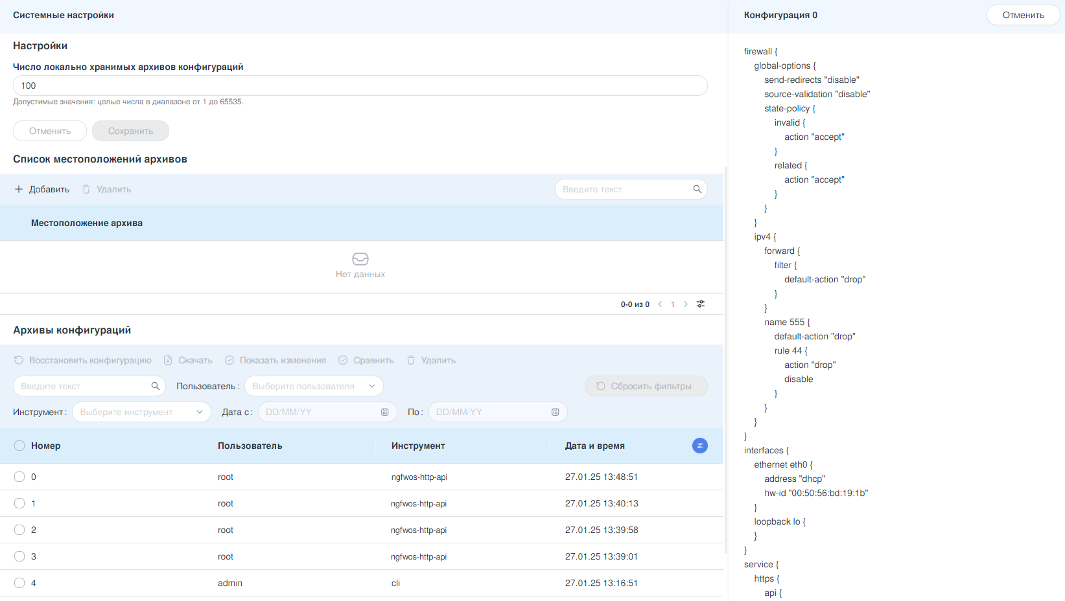Select the checkbox for archive number 0
Image resolution: width=1065 pixels, height=601 pixels.
coord(19,477)
